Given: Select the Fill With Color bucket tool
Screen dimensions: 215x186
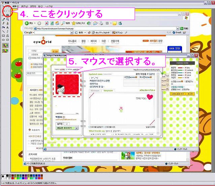Looking at the screenshot, I should (x=8, y=15).
